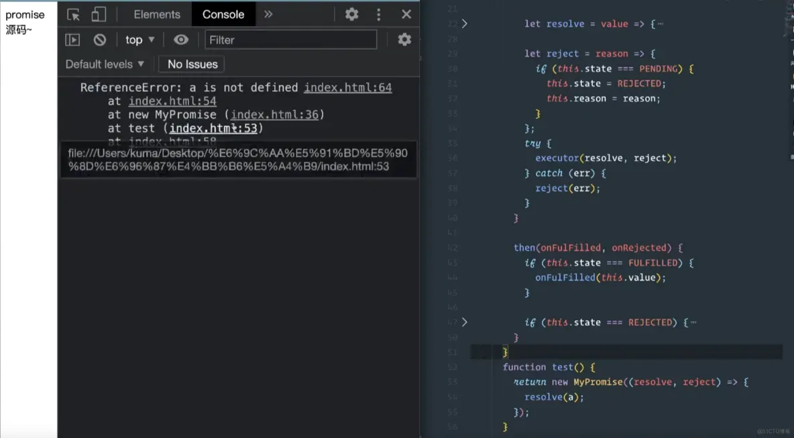Click the 'promise 源码~' page text
This screenshot has width=794, height=438.
coord(25,22)
